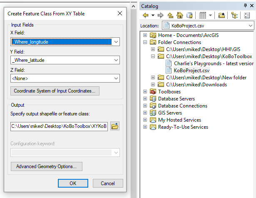Click the Forward arrow in Catalog toolbar
Screen dimensions: 256x198
(160, 15)
